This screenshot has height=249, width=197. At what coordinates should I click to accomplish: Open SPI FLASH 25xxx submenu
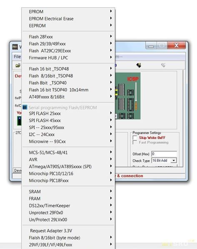click(68, 113)
